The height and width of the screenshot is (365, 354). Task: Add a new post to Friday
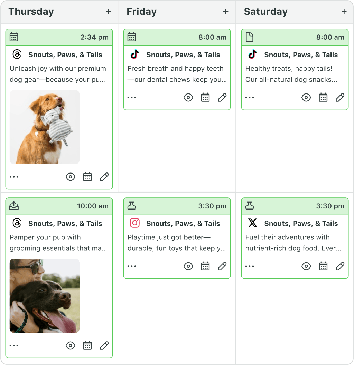[x=226, y=12]
